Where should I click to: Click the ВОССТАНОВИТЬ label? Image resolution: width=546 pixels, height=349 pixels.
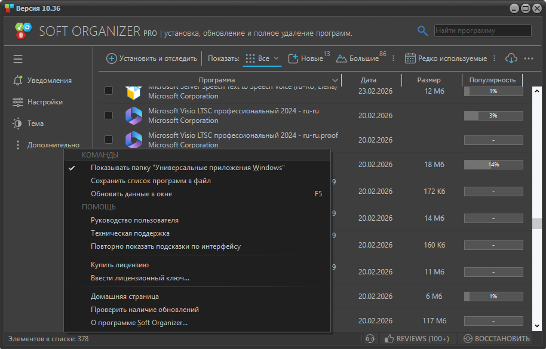click(502, 339)
